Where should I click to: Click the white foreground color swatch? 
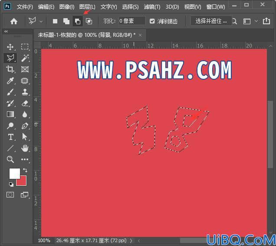(x=15, y=174)
